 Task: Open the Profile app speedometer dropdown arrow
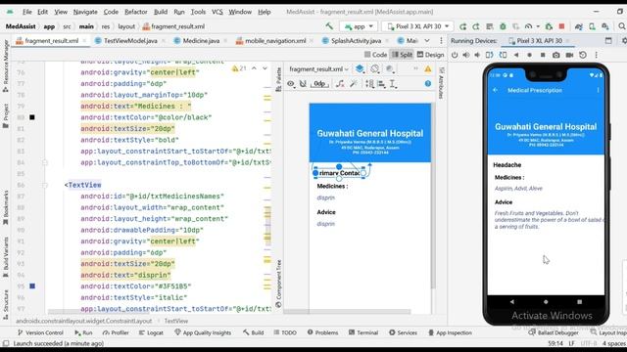point(538,26)
